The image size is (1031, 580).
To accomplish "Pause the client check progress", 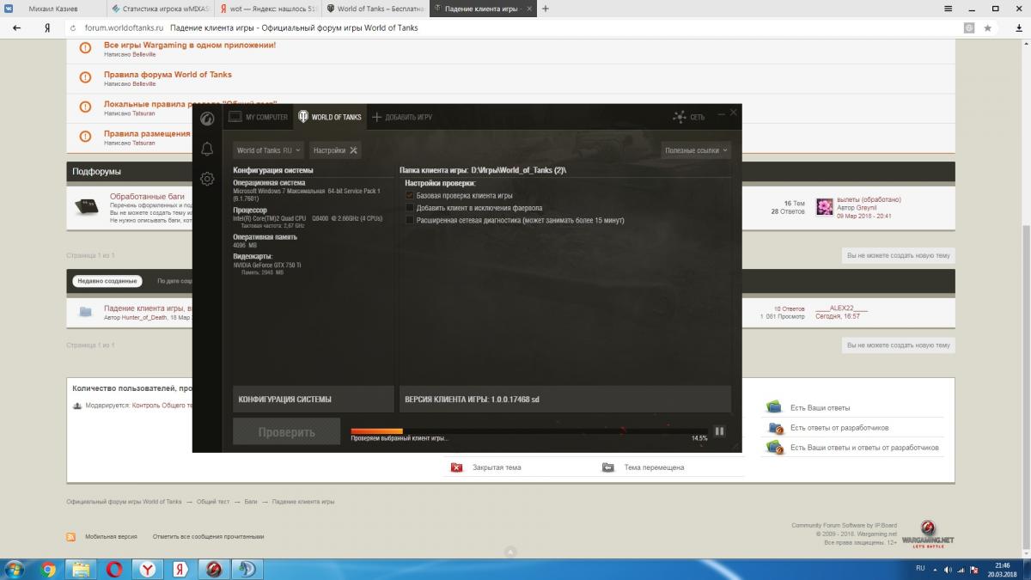I will (x=720, y=431).
